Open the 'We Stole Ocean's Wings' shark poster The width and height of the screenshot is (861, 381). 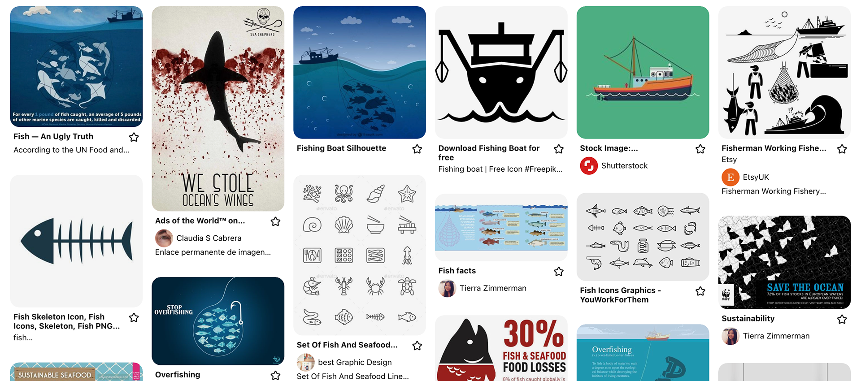[x=218, y=108]
